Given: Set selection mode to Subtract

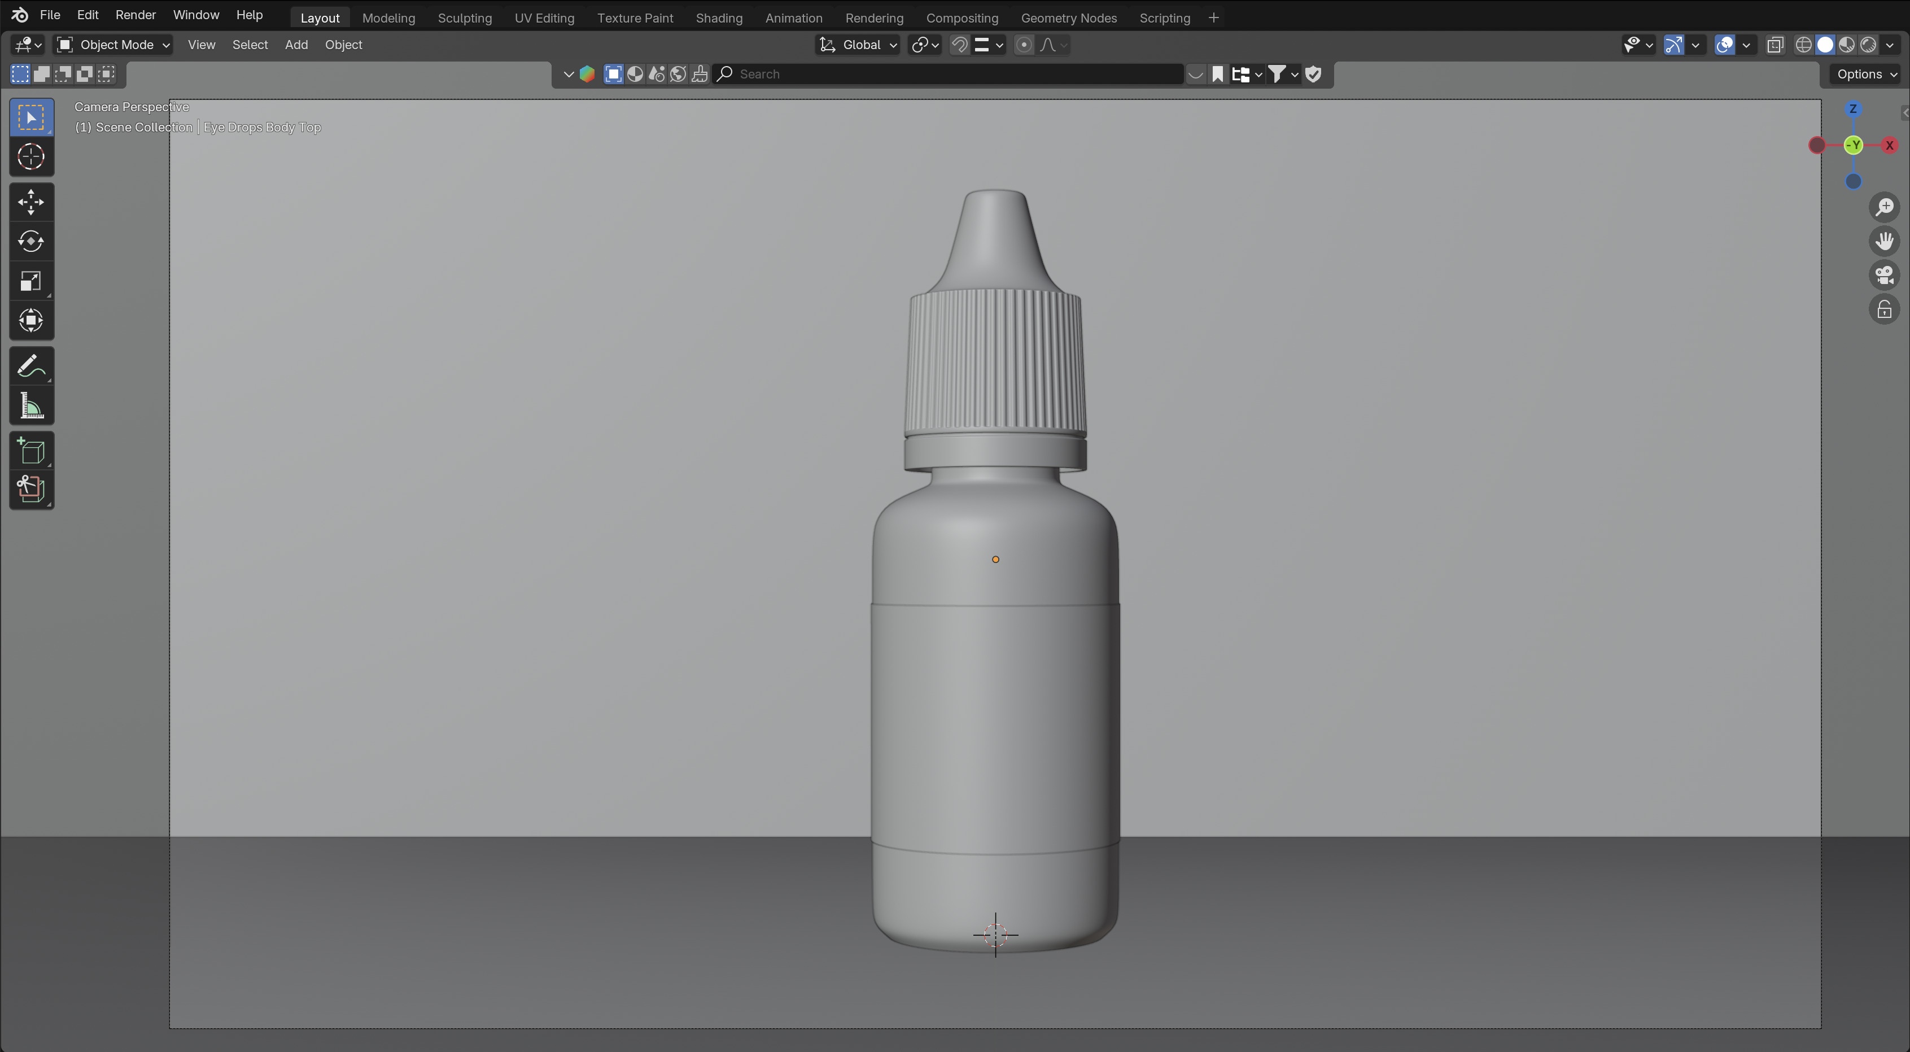Looking at the screenshot, I should 64,74.
